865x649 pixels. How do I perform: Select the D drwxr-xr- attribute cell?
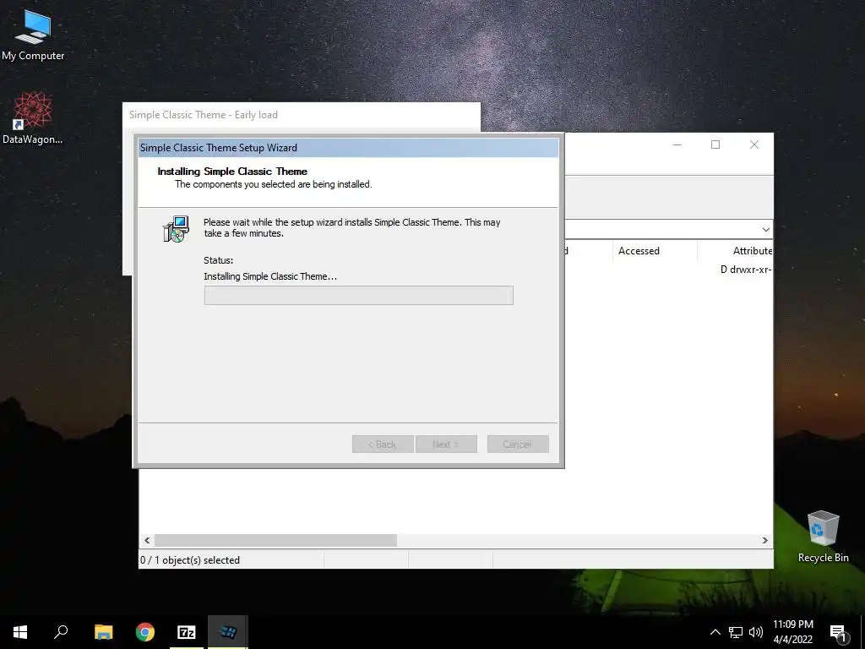pyautogui.click(x=745, y=270)
